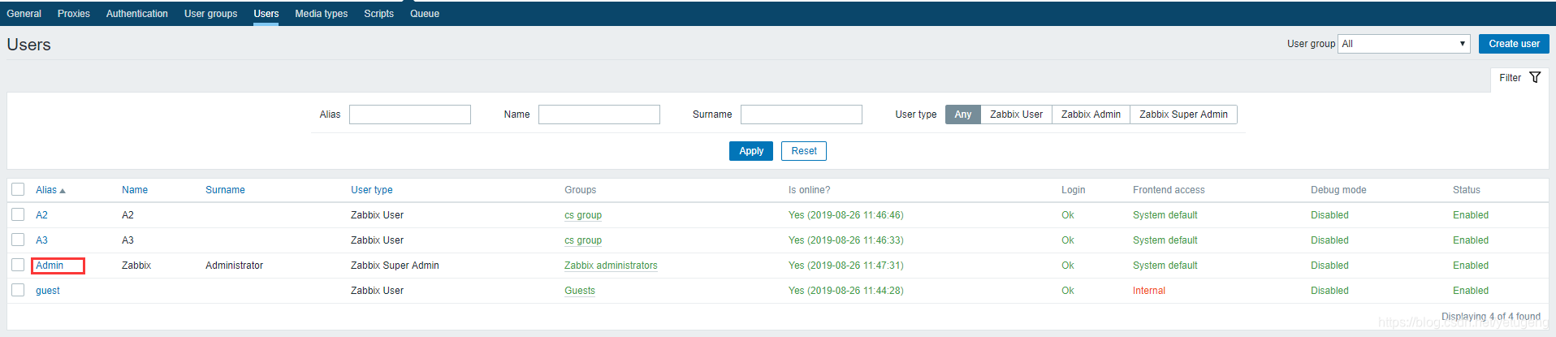Open the General menu tab
The width and height of the screenshot is (1556, 337).
pyautogui.click(x=24, y=14)
